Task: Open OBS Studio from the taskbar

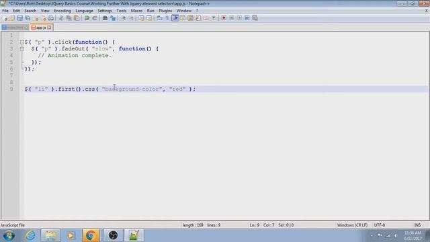Action: tap(113, 235)
